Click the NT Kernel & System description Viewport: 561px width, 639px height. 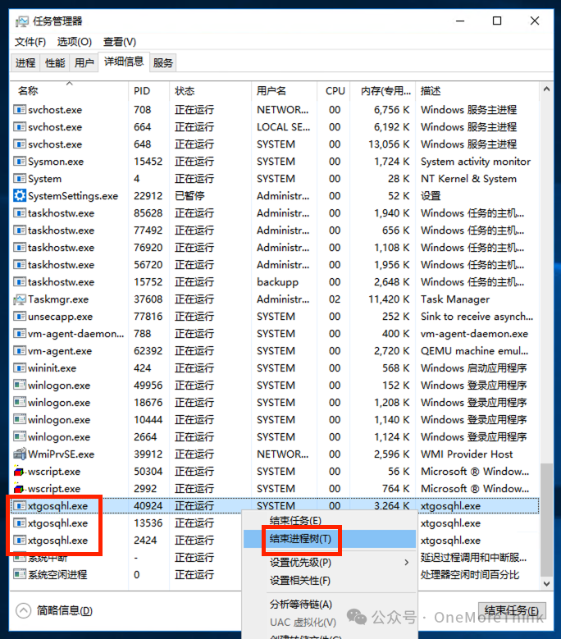tap(468, 179)
